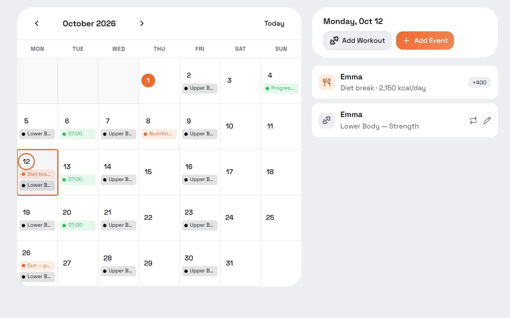The height and width of the screenshot is (318, 510).
Task: Select Sunday, October 18
Action: (281, 172)
